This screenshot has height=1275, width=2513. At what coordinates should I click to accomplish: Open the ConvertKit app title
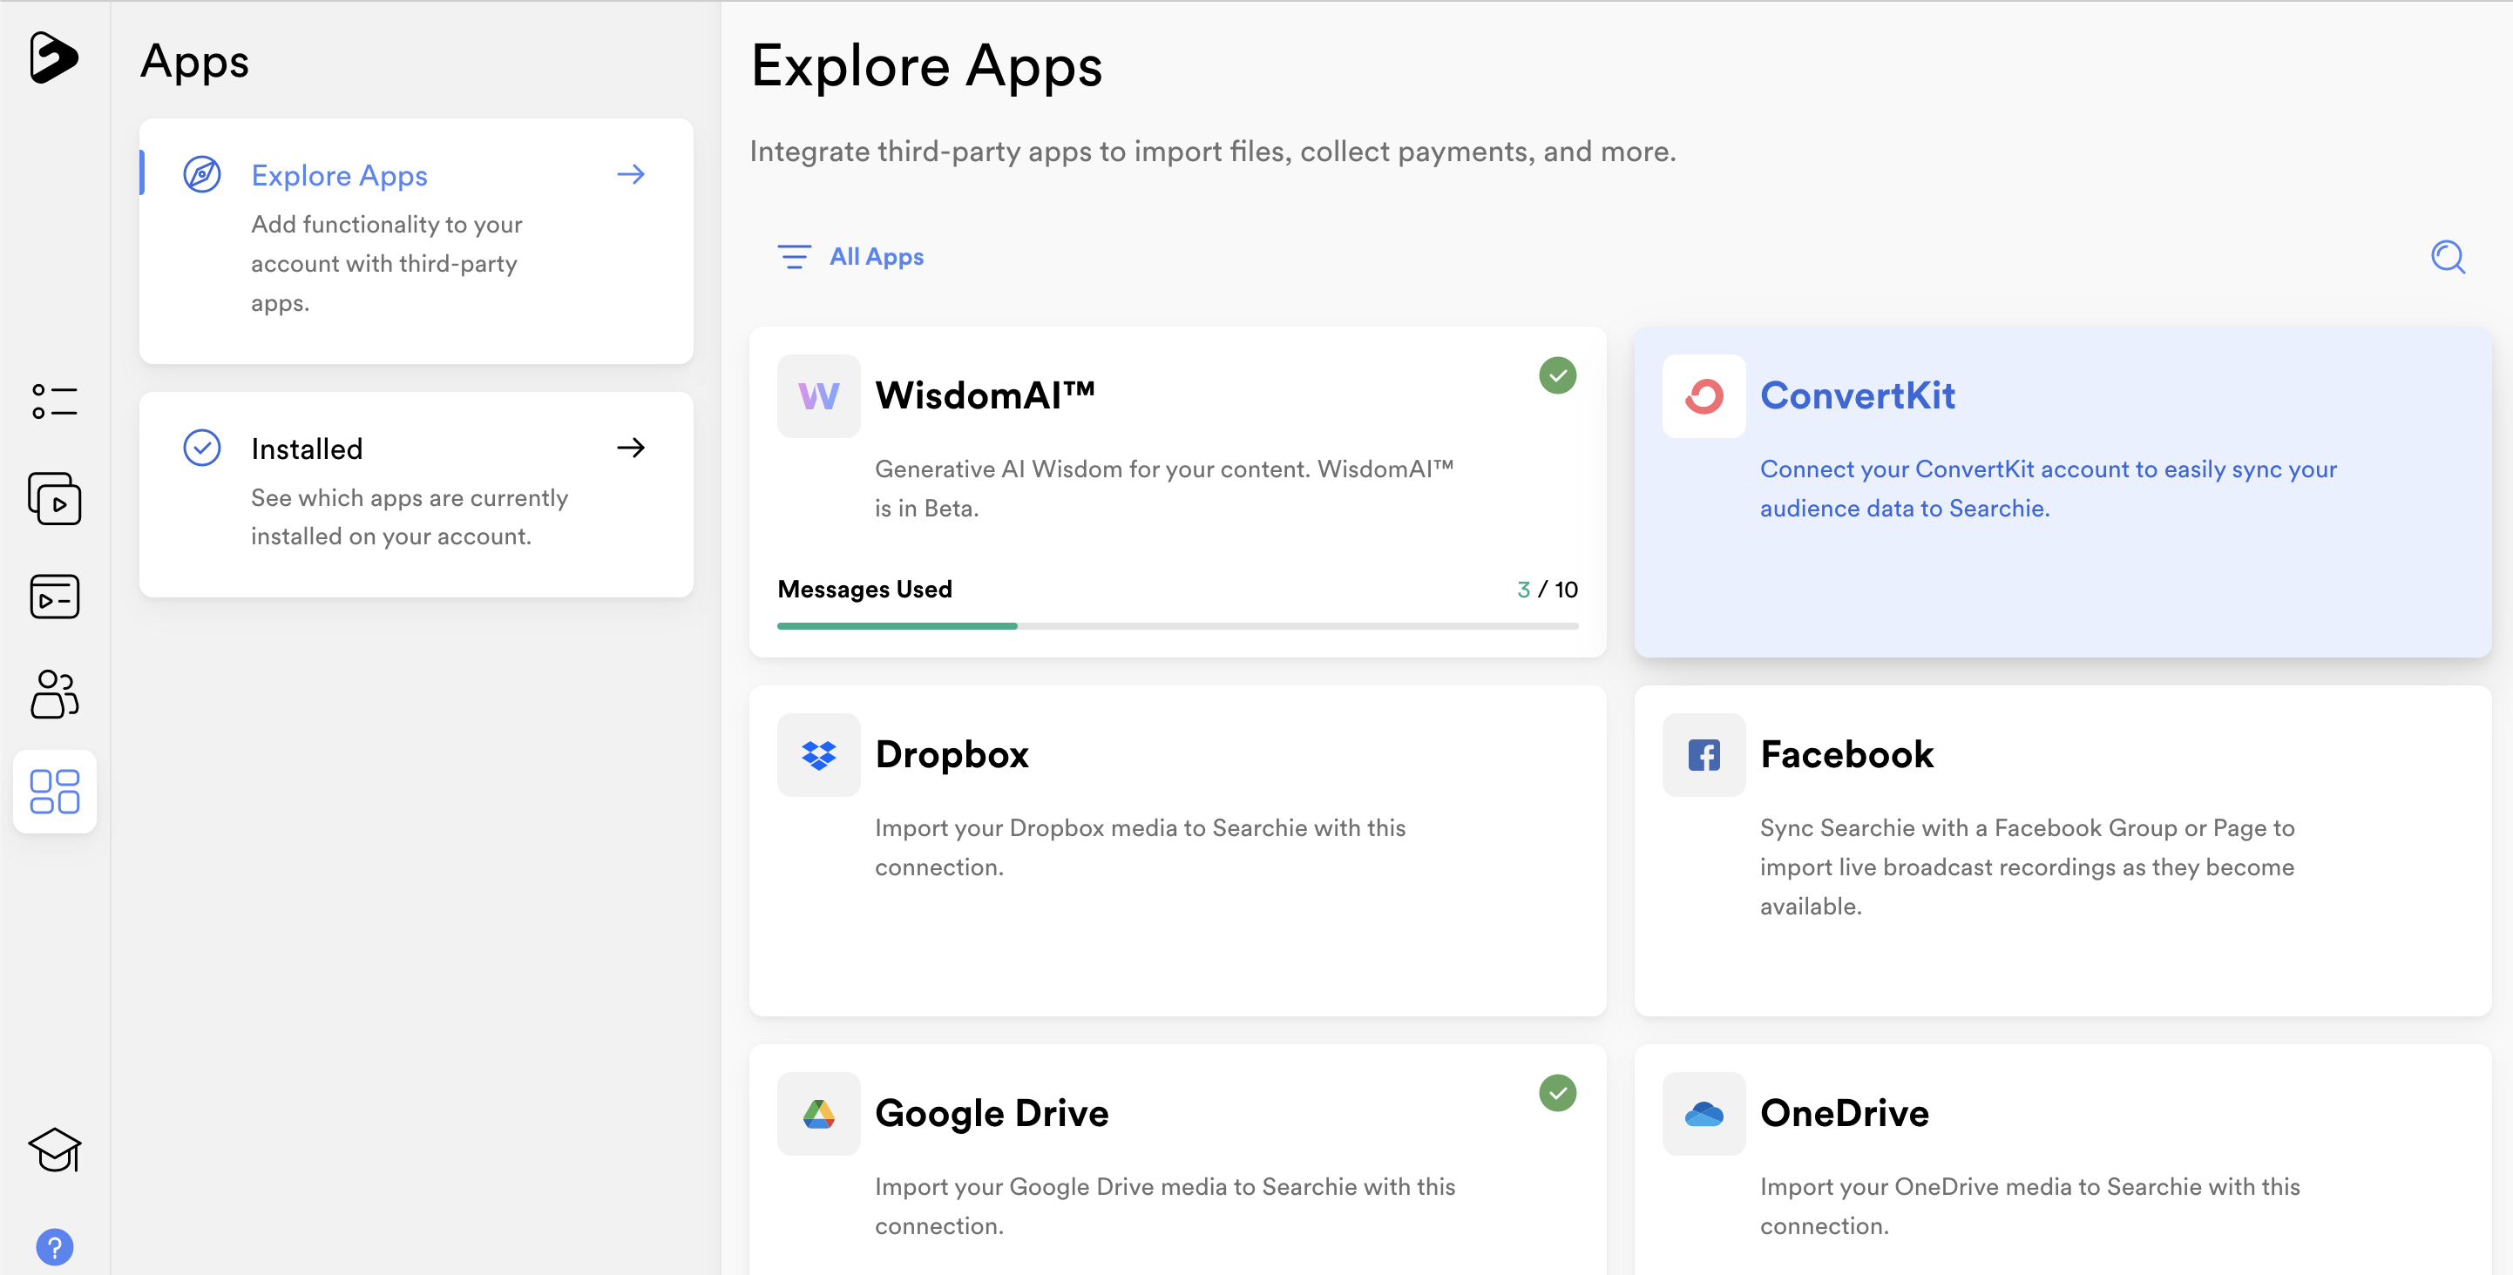(1858, 395)
